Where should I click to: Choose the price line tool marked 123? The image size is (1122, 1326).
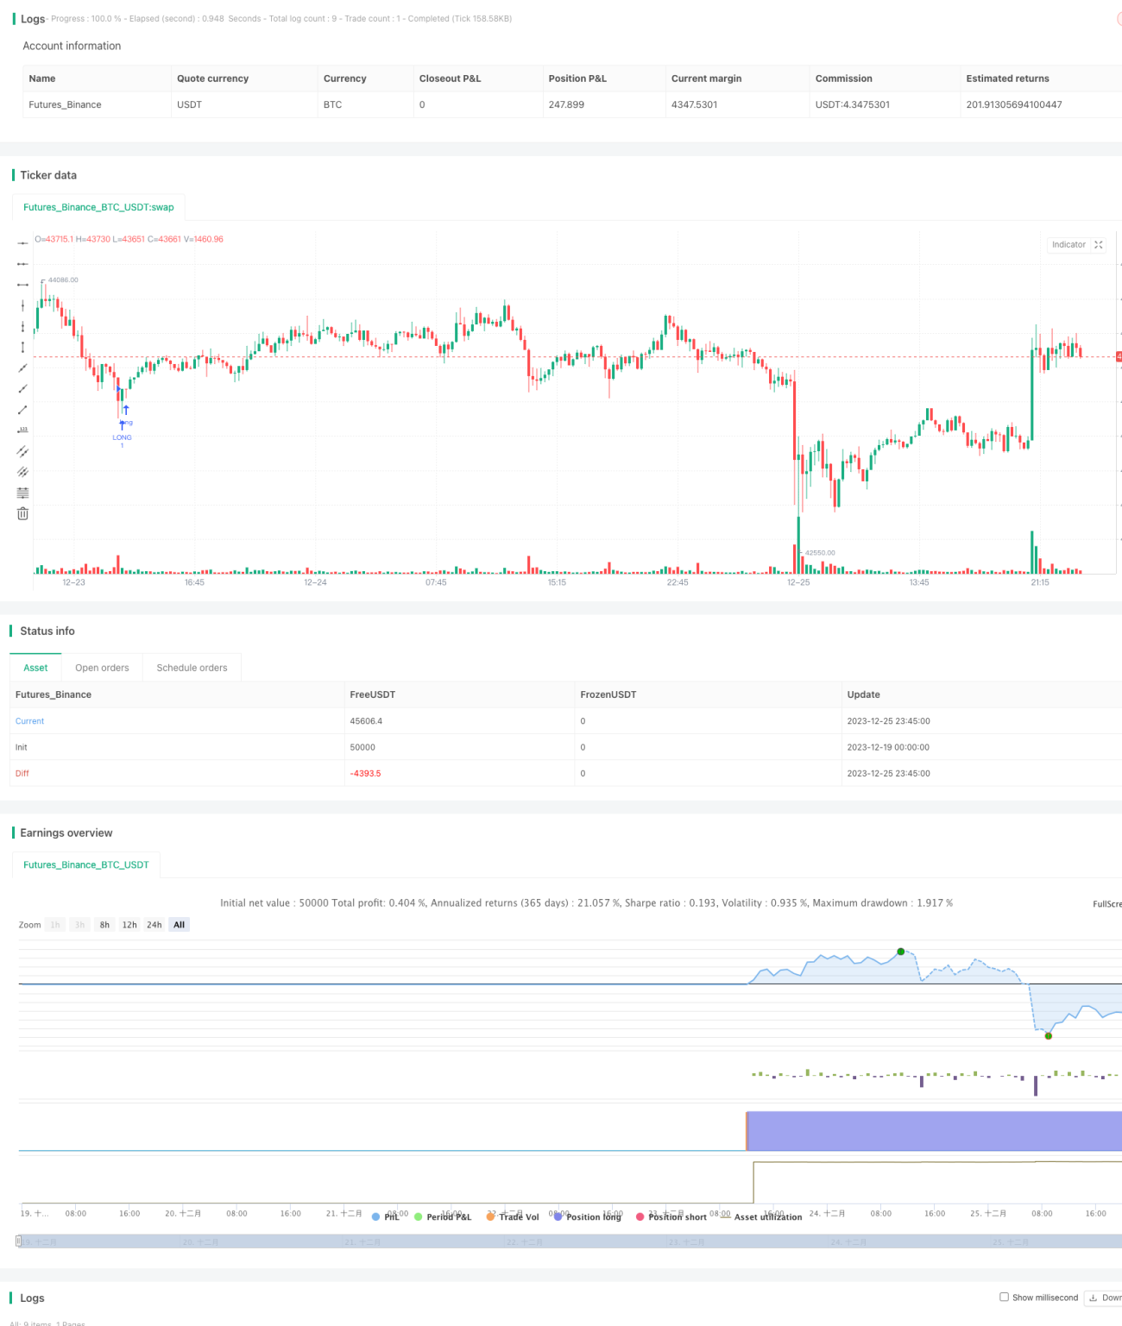pos(22,430)
